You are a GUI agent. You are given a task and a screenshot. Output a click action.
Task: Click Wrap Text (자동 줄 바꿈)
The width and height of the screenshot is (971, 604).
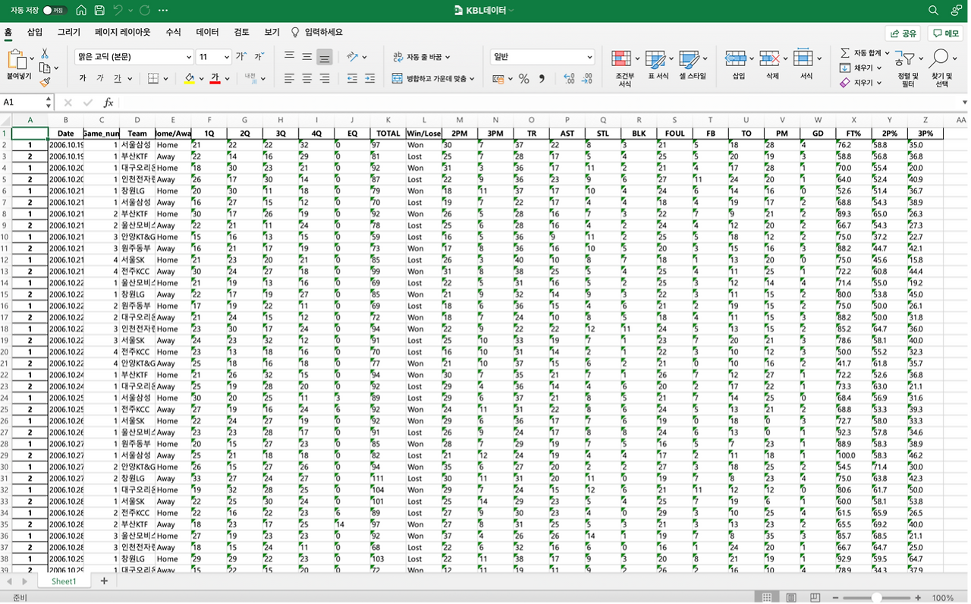coord(422,57)
